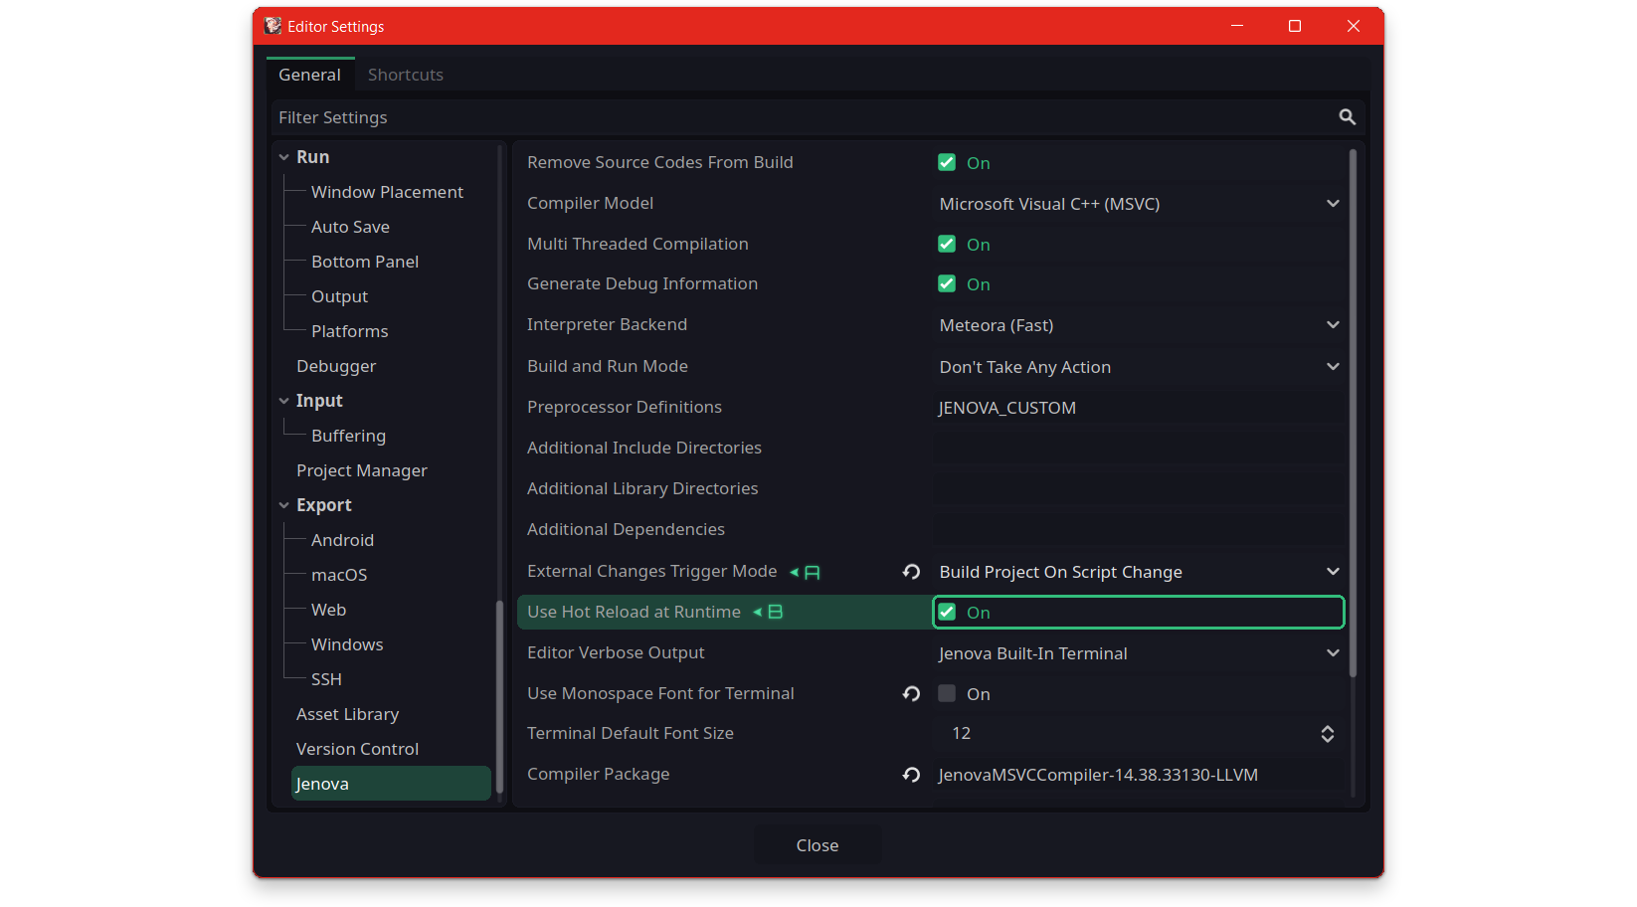Select Asset Library category
Viewport: 1637px width, 907px height.
click(347, 714)
